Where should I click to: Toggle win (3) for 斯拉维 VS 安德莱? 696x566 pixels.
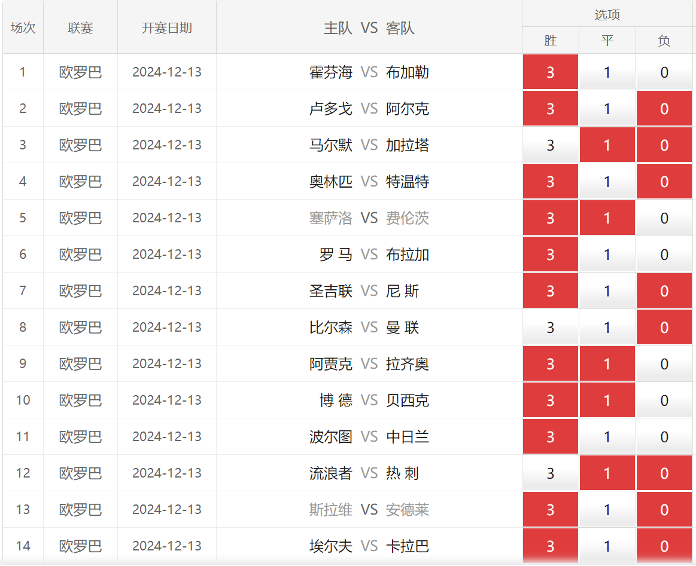[551, 510]
